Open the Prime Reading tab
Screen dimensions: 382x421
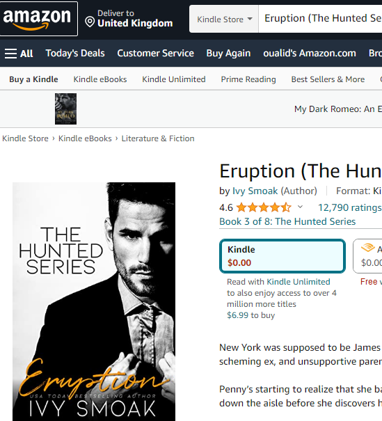pyautogui.click(x=248, y=79)
